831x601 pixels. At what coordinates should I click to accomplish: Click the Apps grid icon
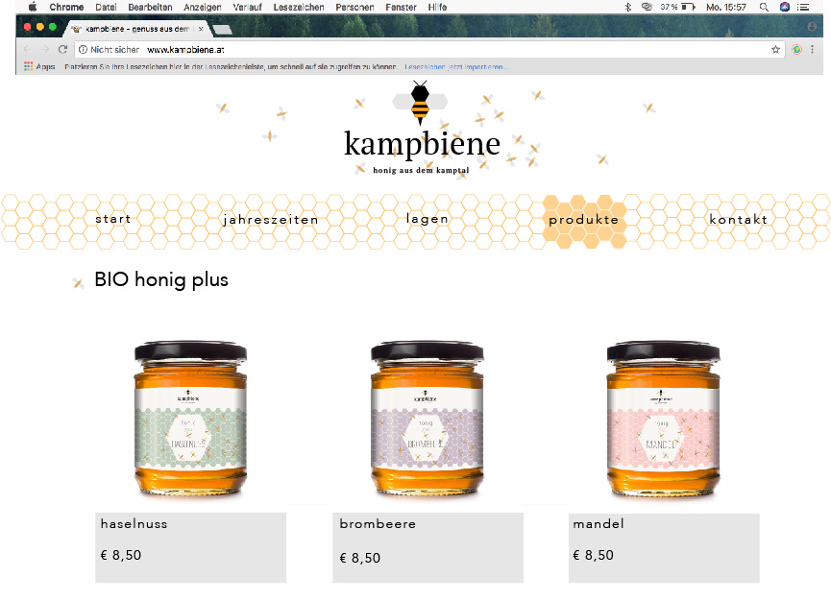coord(28,66)
